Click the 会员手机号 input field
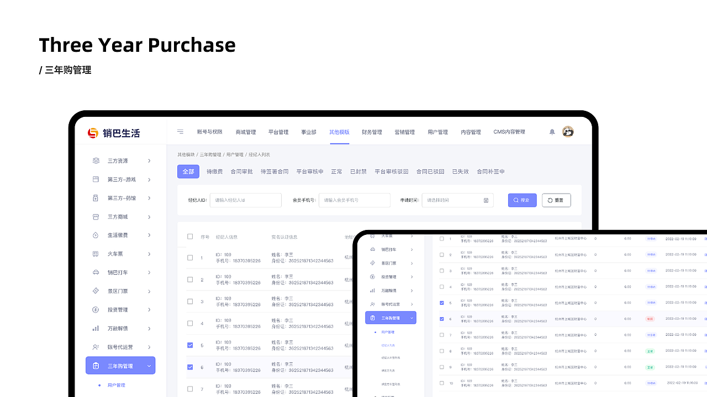Screen dimensions: 707x397 [x=355, y=200]
